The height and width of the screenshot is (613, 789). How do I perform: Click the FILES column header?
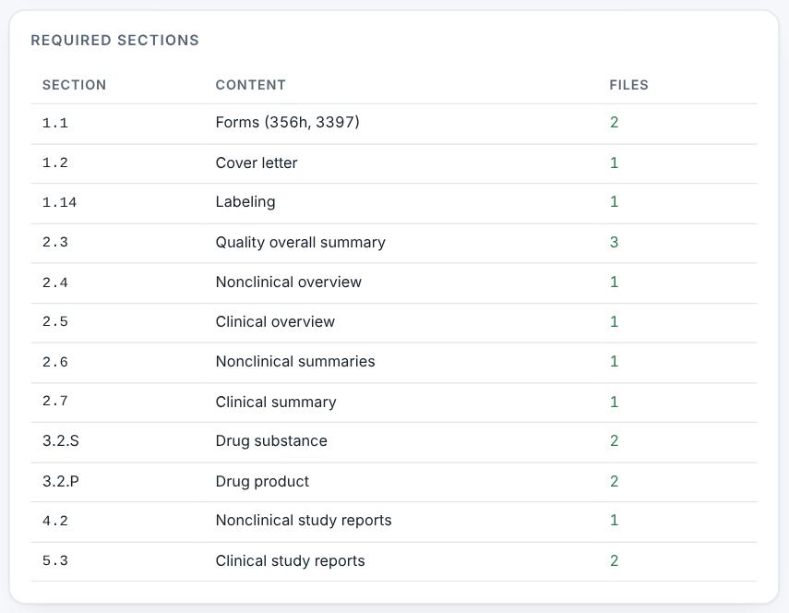click(629, 85)
